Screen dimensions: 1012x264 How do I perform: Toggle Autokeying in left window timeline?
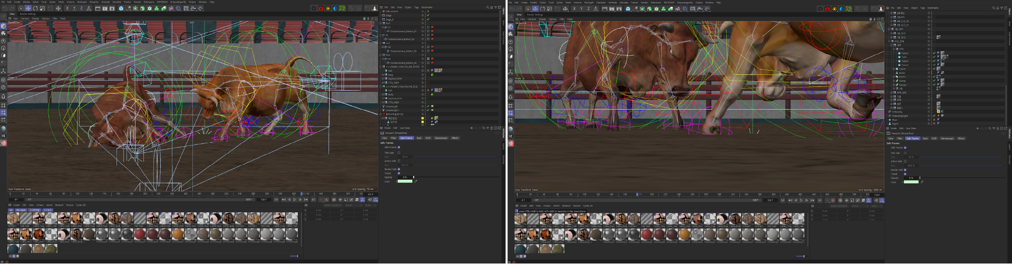pyautogui.click(x=326, y=200)
